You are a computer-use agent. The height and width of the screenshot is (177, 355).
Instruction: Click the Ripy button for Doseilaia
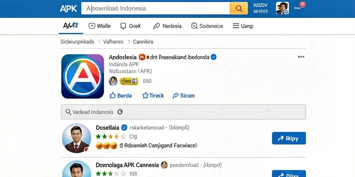point(289,138)
